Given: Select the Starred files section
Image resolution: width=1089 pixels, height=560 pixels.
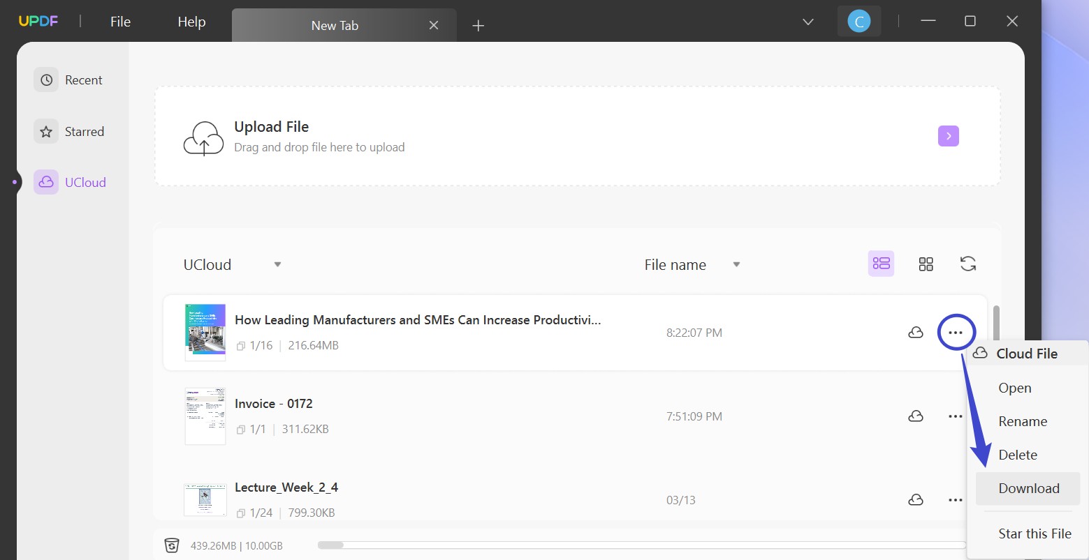Looking at the screenshot, I should point(70,131).
